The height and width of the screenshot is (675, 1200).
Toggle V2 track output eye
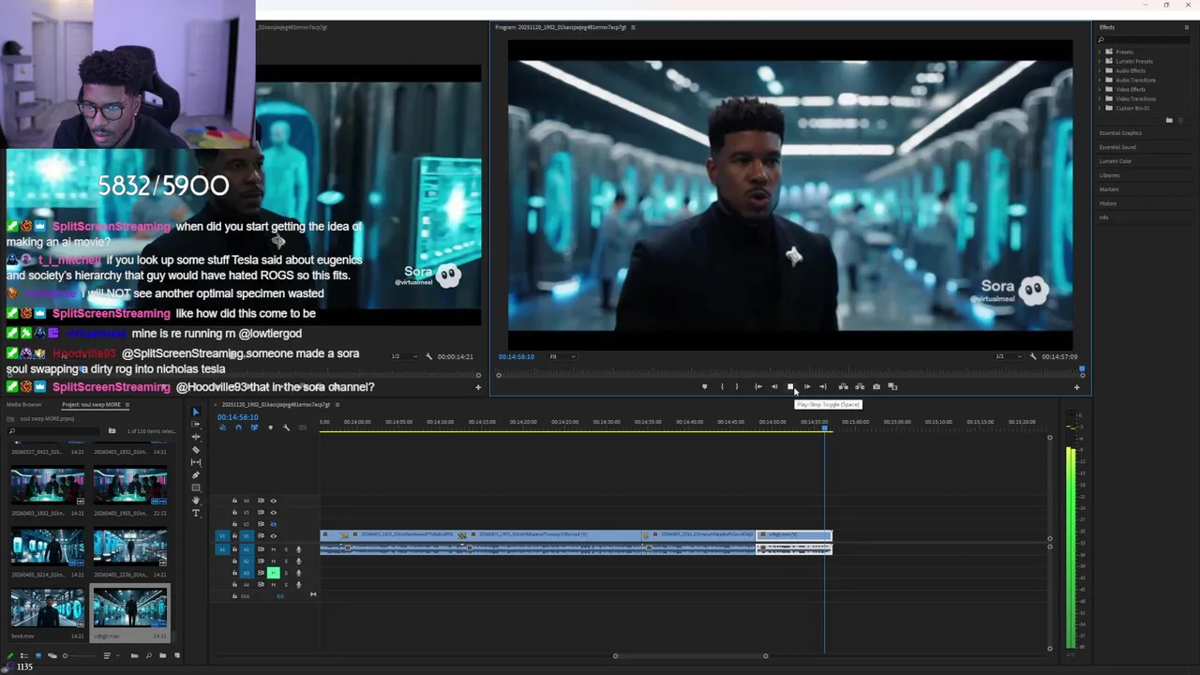coord(274,524)
